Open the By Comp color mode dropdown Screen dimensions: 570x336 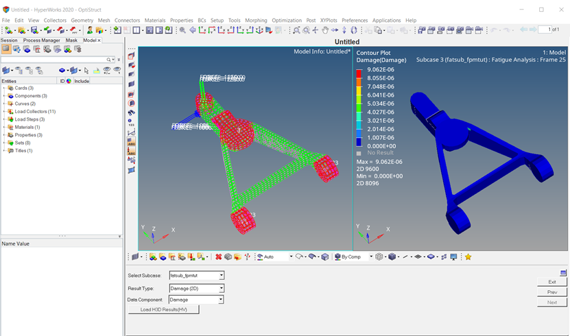(371, 256)
